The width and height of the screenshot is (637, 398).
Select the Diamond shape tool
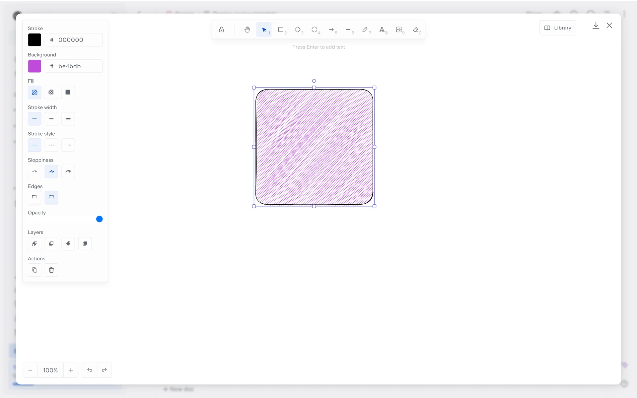298,30
